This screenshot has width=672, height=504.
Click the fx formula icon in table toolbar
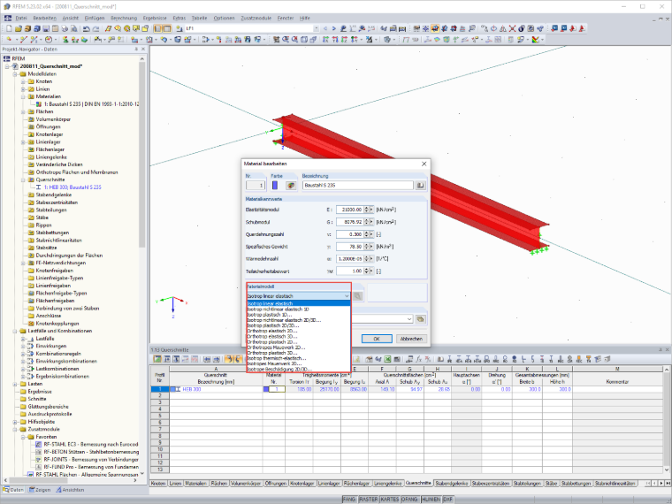coord(419,359)
